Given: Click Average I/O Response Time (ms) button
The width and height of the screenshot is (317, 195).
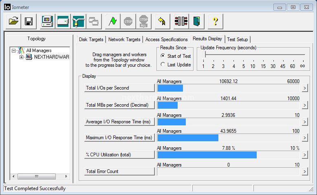Looking at the screenshot, I should tap(119, 122).
